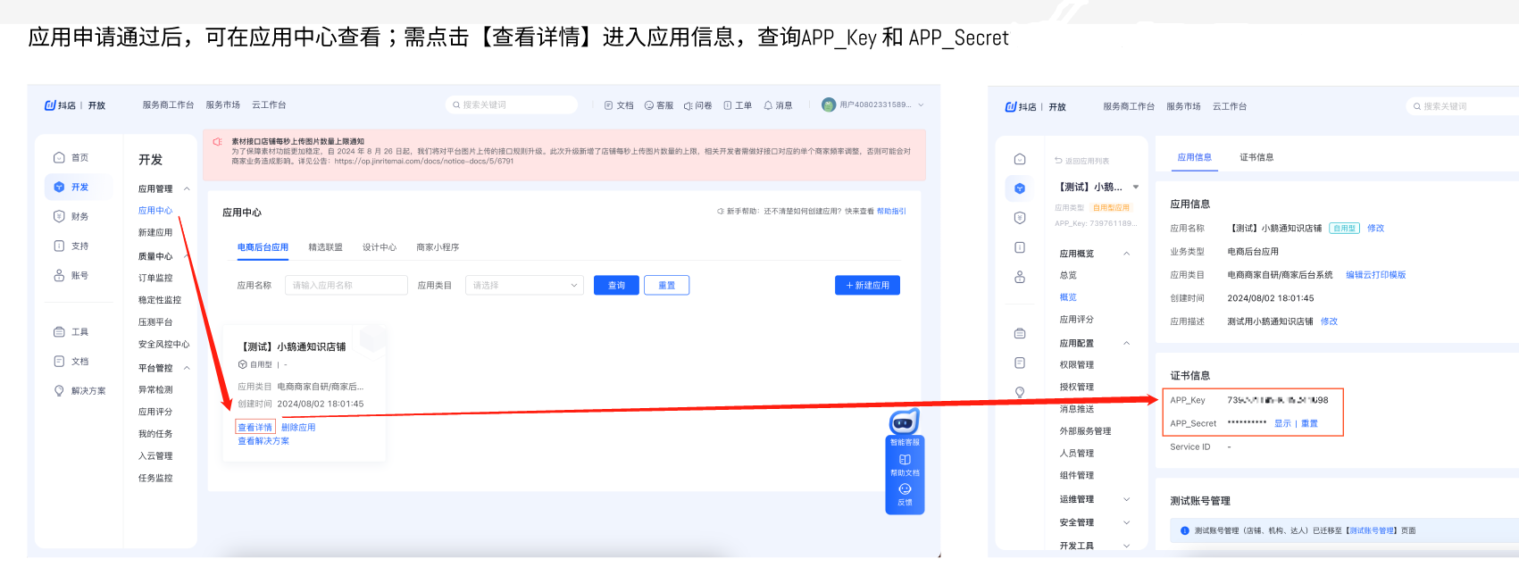
Task: Open 工具 tools icon in left screenshot sidebar
Action: 59,331
